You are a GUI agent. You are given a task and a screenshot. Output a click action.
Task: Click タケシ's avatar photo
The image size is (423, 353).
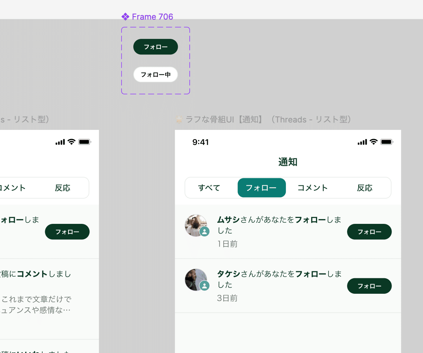(x=196, y=279)
